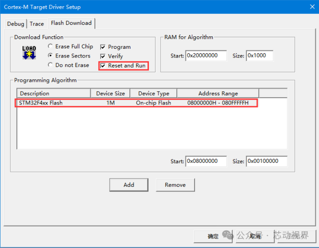Click the 1M device size cell
The height and width of the screenshot is (248, 319).
point(111,103)
